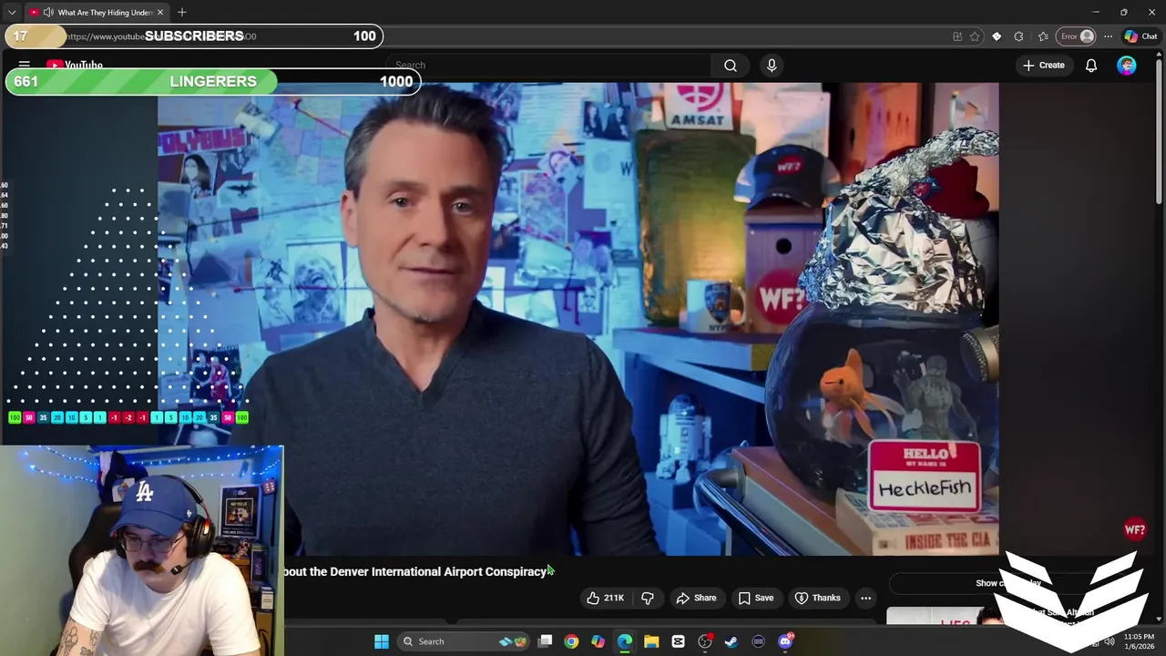
Task: Open the split screen icon in address bar
Action: [x=957, y=36]
